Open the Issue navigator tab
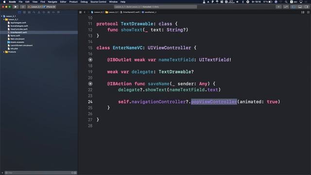This screenshot has height=175, width=311. (x=39, y=12)
